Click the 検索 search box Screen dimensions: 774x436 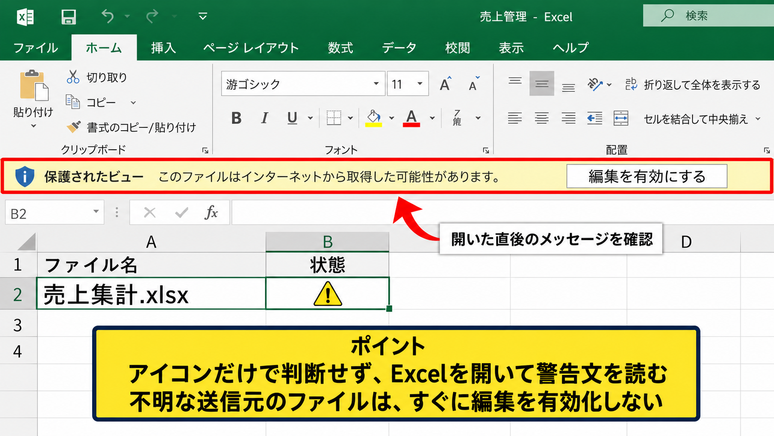[x=708, y=16]
